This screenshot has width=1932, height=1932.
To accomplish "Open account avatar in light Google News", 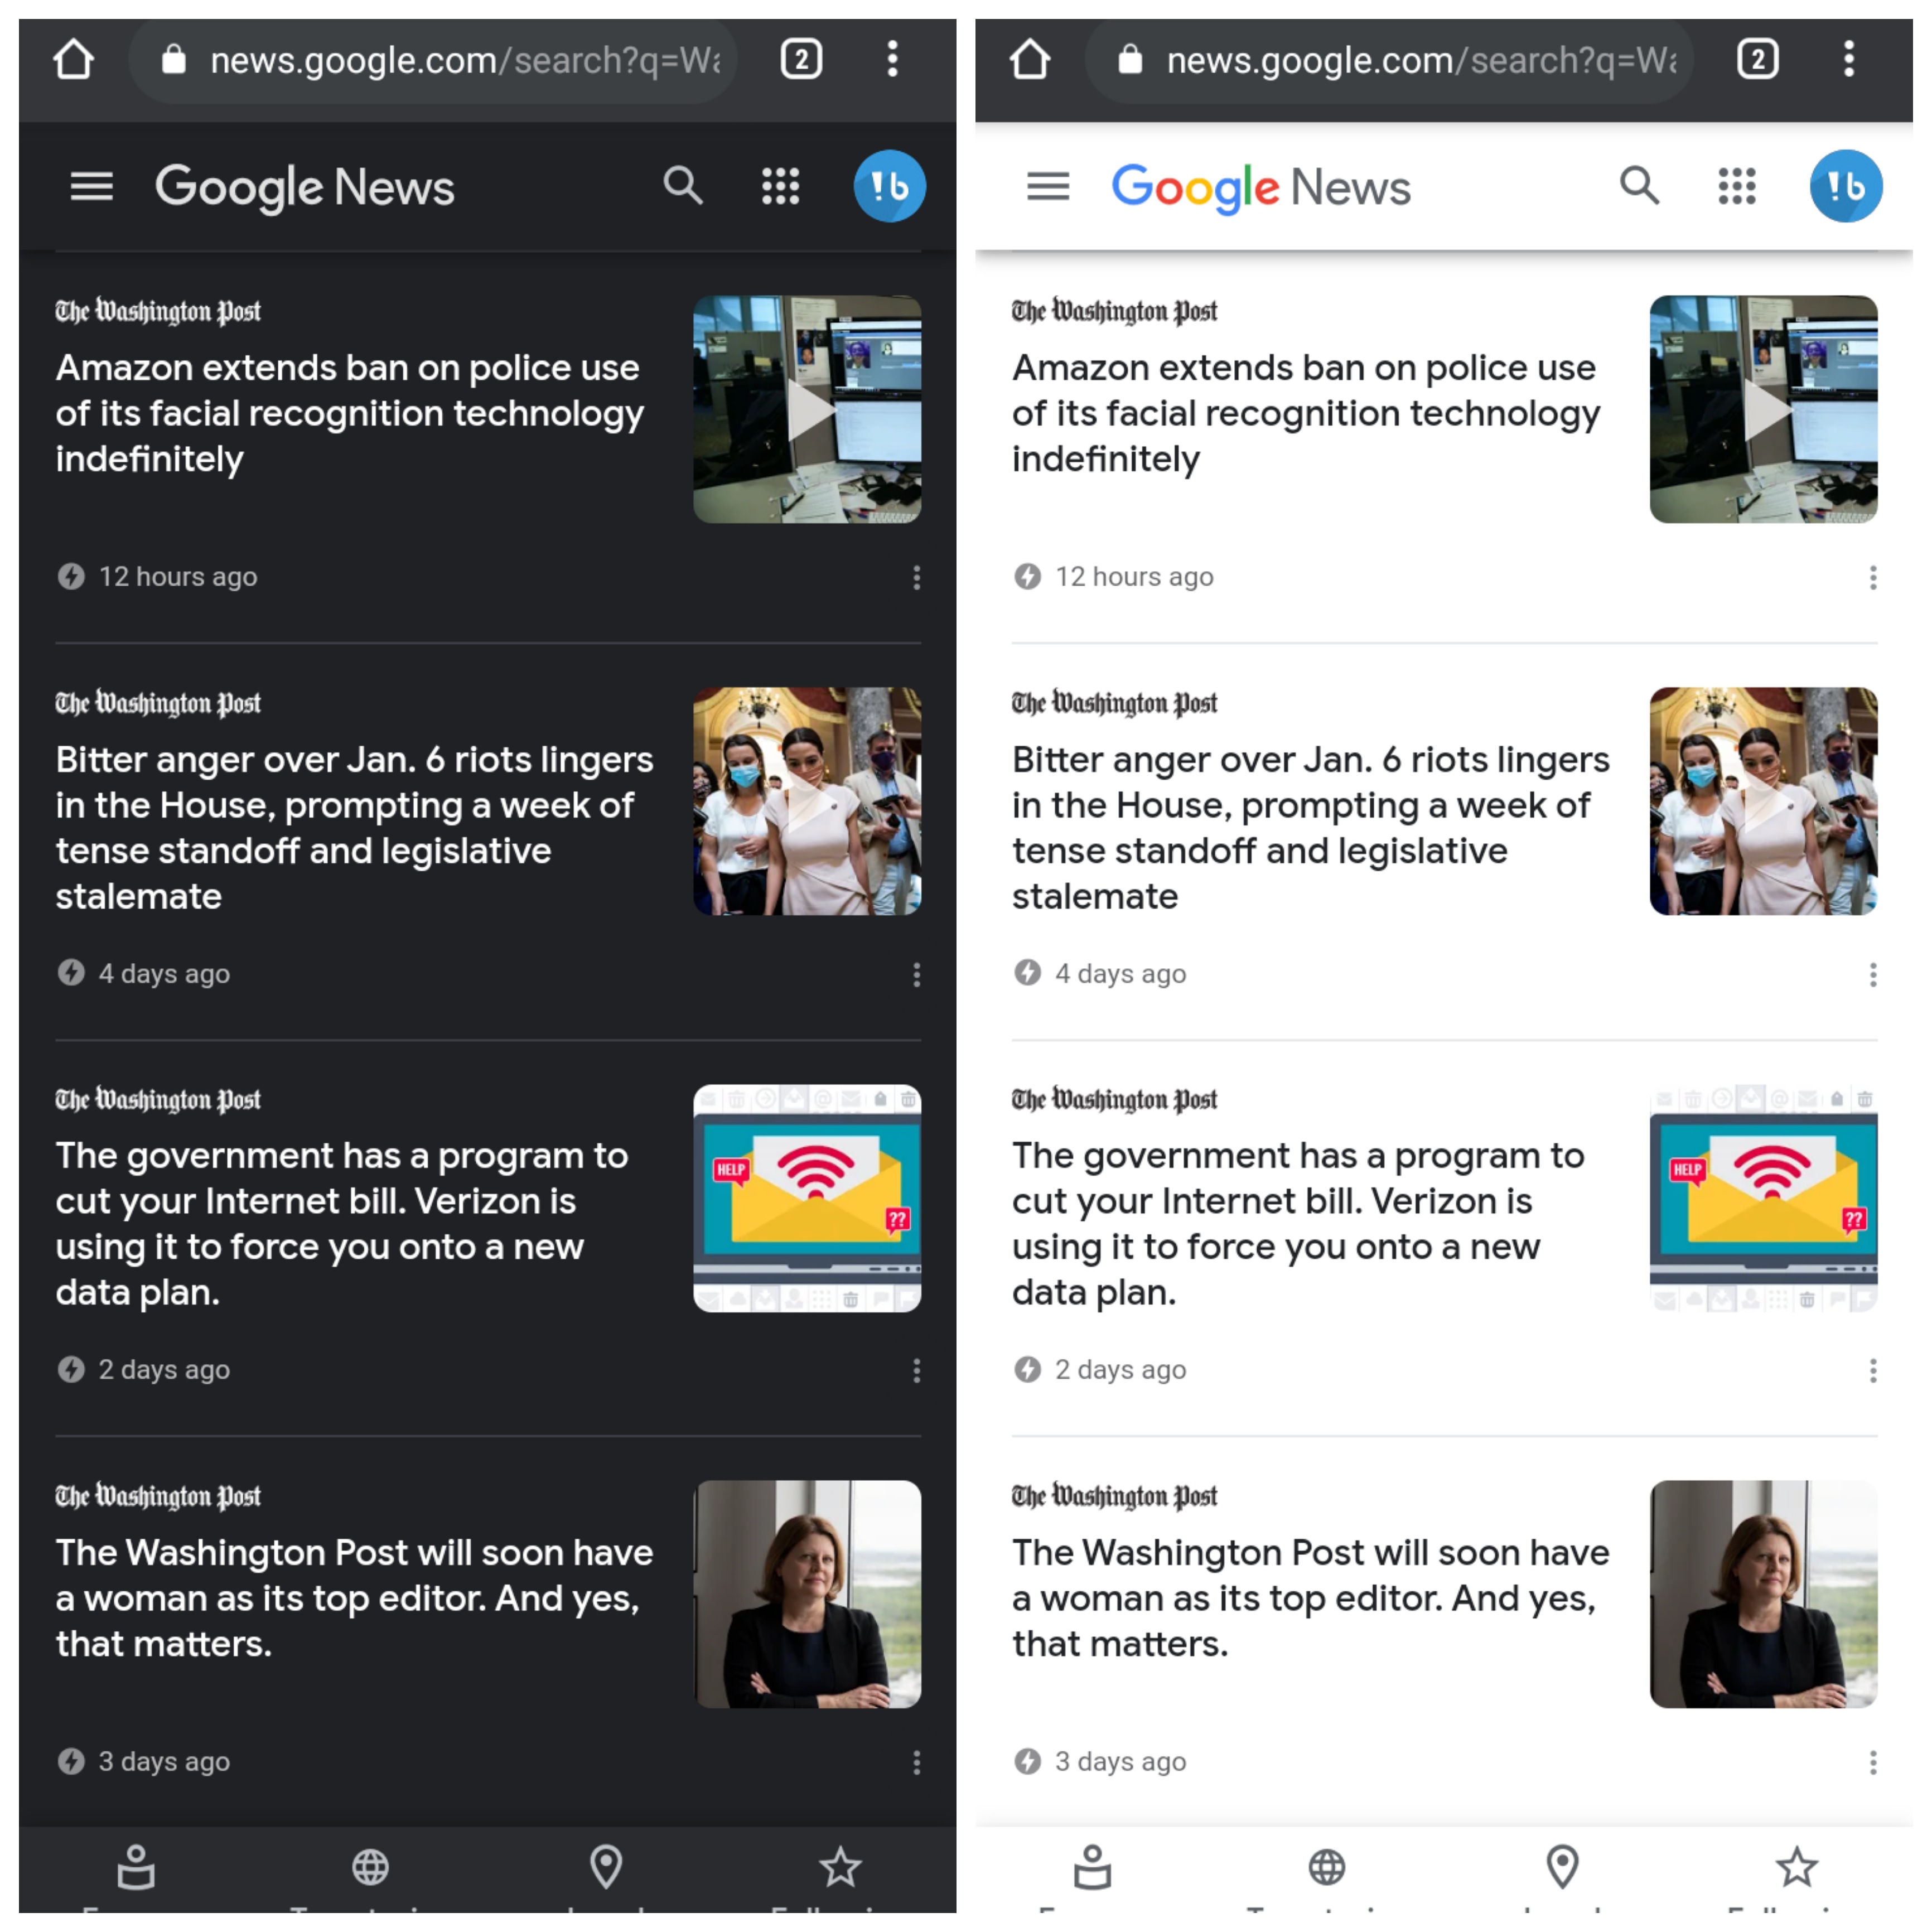I will pos(1846,186).
